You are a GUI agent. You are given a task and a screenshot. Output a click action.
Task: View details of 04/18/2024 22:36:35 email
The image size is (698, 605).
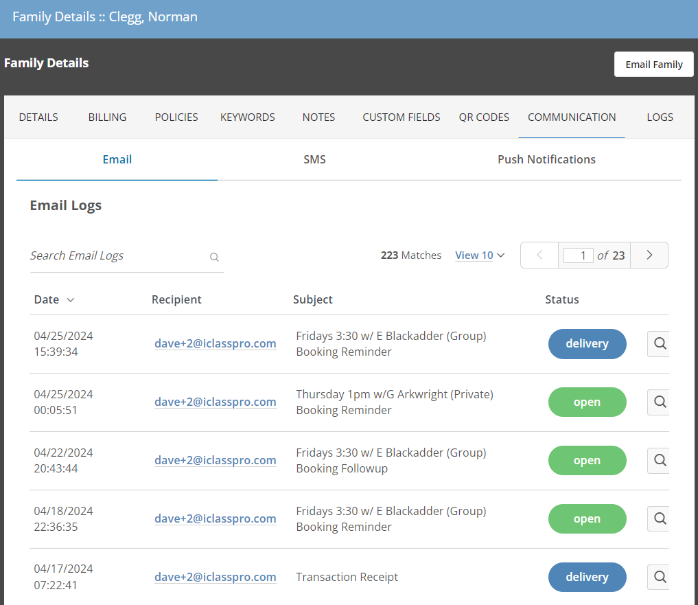(659, 518)
